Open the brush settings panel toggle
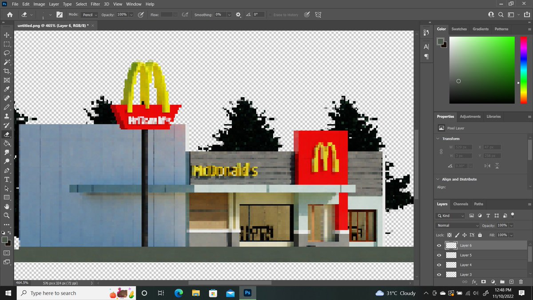Image resolution: width=533 pixels, height=300 pixels. pyautogui.click(x=60, y=15)
